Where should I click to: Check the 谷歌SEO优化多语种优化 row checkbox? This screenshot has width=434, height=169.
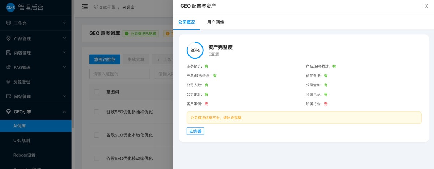click(x=97, y=111)
